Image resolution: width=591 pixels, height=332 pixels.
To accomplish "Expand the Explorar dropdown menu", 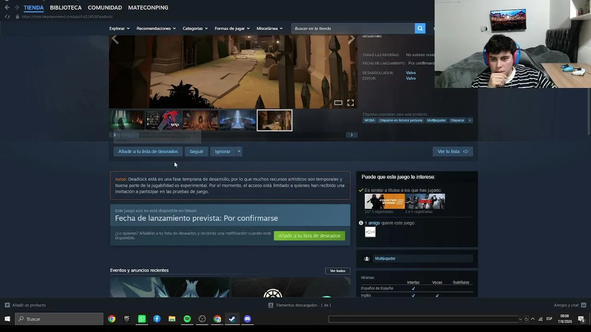I will [x=119, y=29].
